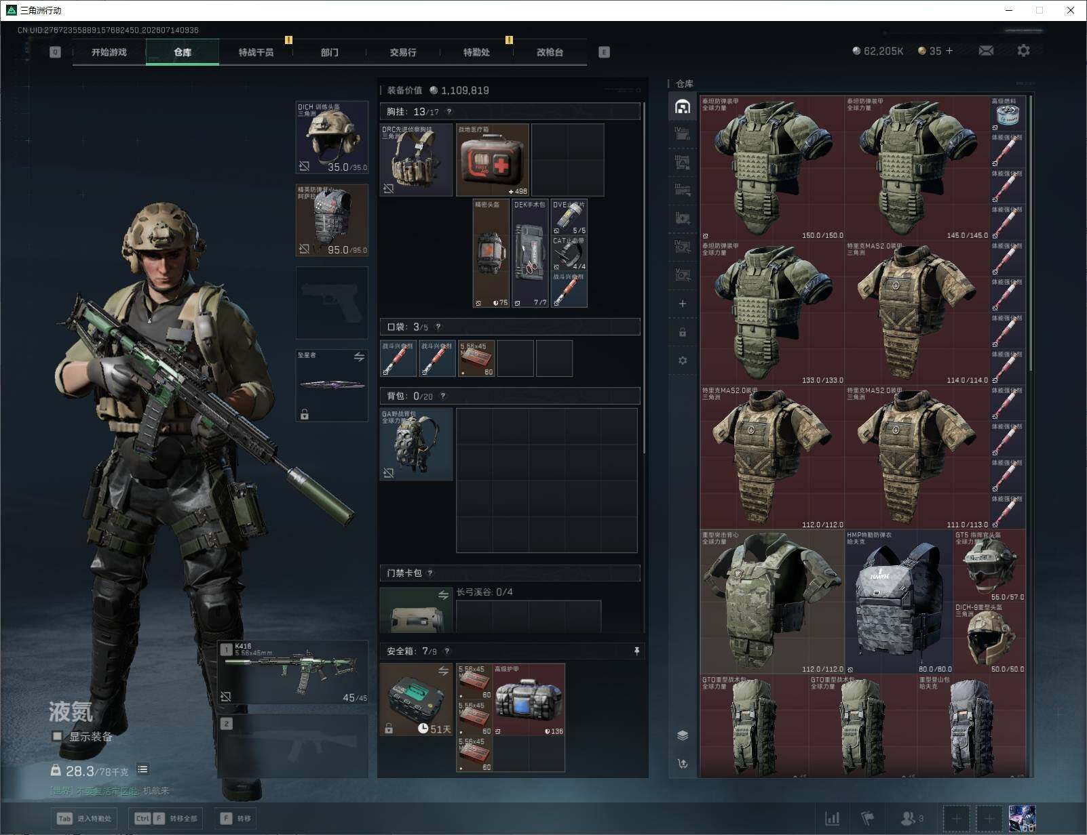Toggle swap arrows on melee weapon slot

[x=359, y=357]
